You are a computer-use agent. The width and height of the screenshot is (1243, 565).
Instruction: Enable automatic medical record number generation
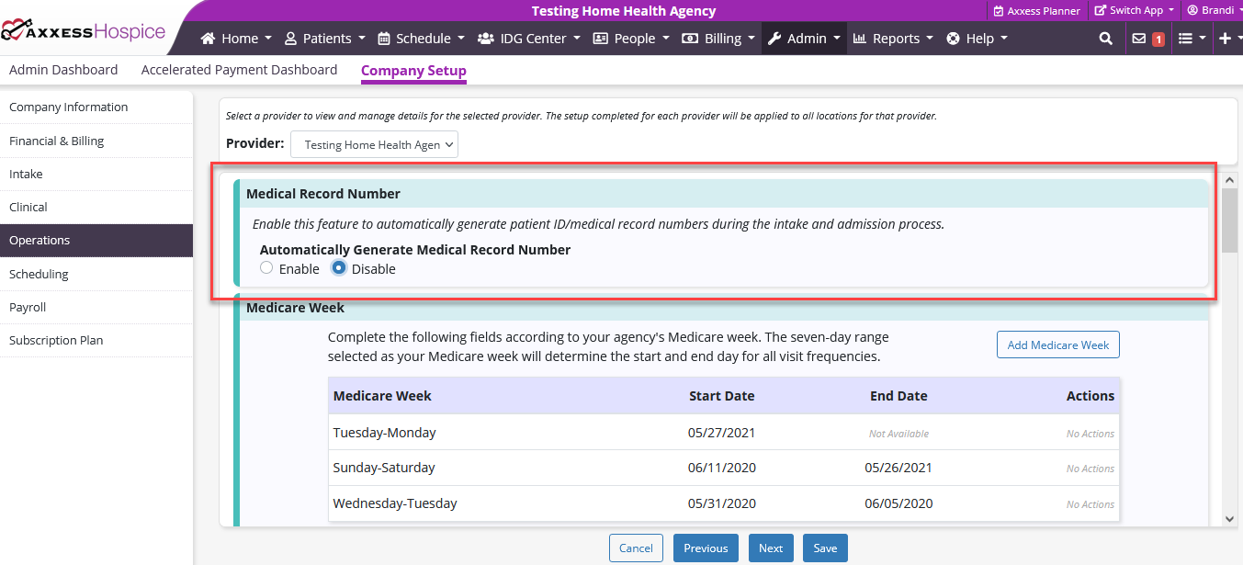[x=266, y=268]
